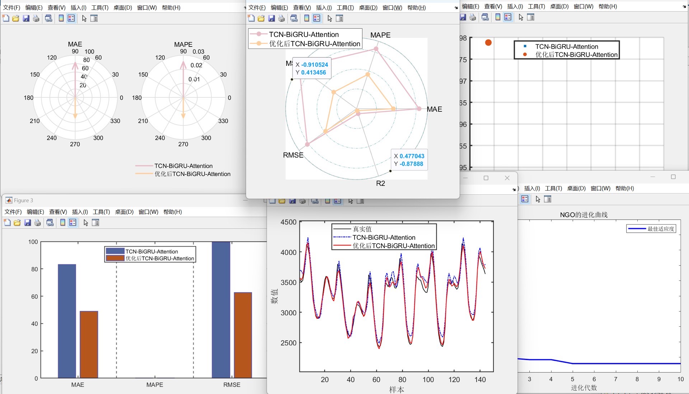The width and height of the screenshot is (689, 394).
Task: Click Open File icon in radar chart window
Action: [x=261, y=18]
